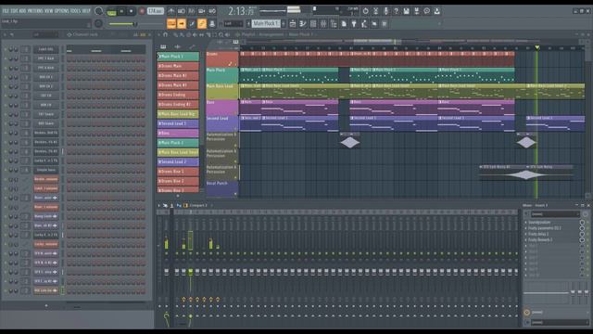Click the question mark help icon
Viewport: 593px width, 334px height.
click(396, 11)
